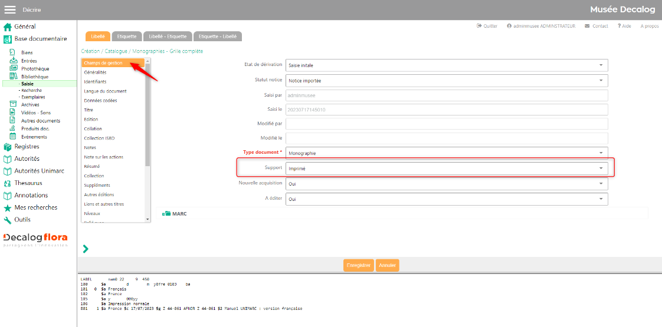This screenshot has width=662, height=327.
Task: Expand the MARC folder icon
Action: [x=166, y=213]
